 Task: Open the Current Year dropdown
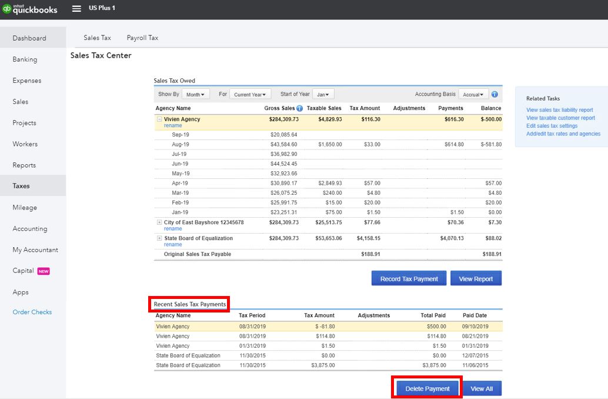coord(250,94)
